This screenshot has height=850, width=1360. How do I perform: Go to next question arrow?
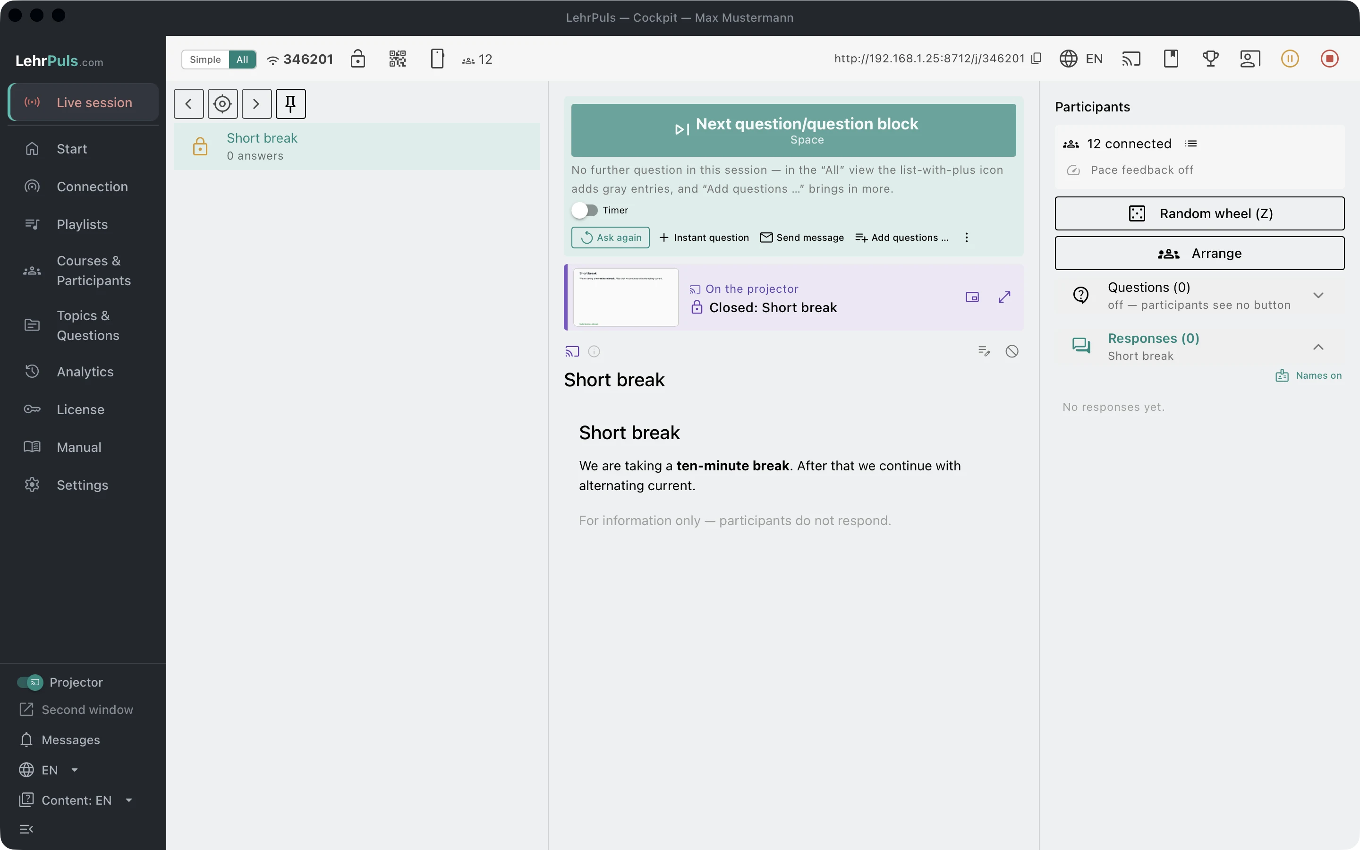257,104
